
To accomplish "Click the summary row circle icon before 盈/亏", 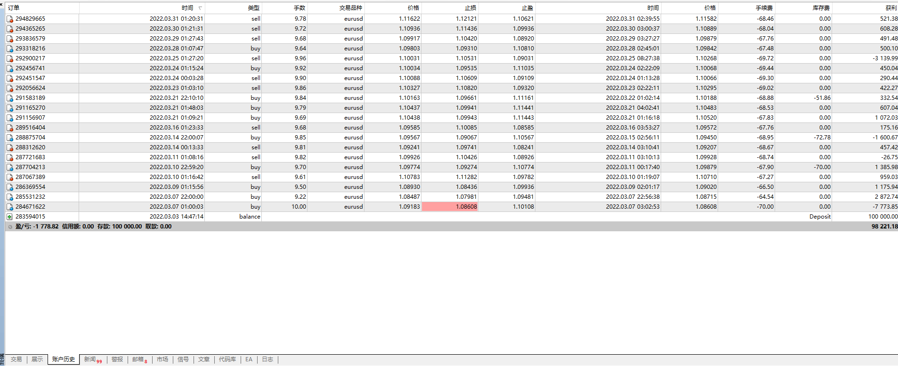I will (10, 227).
